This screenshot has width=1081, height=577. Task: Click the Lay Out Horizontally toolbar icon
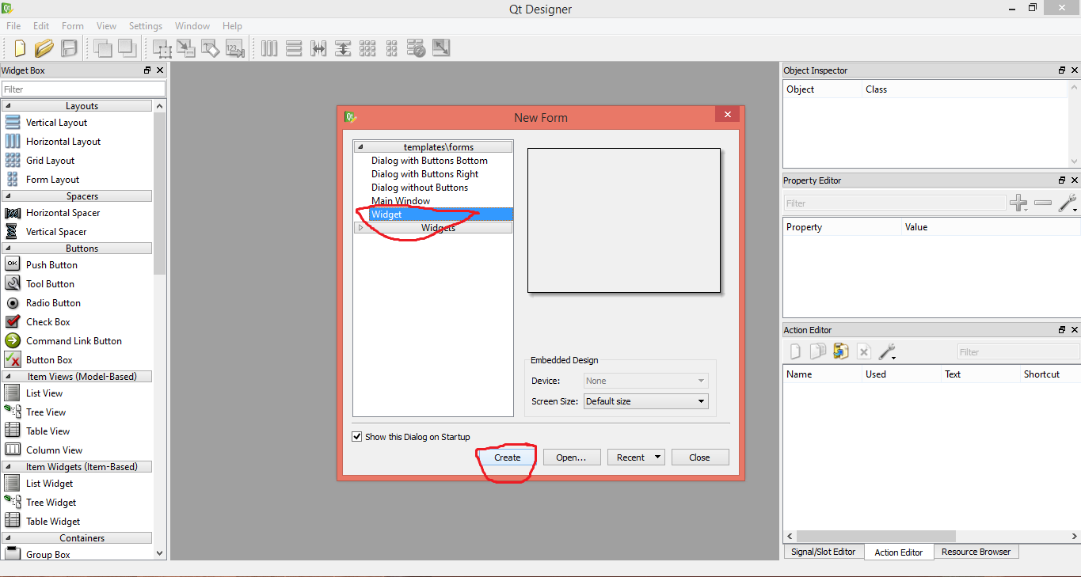coord(269,47)
